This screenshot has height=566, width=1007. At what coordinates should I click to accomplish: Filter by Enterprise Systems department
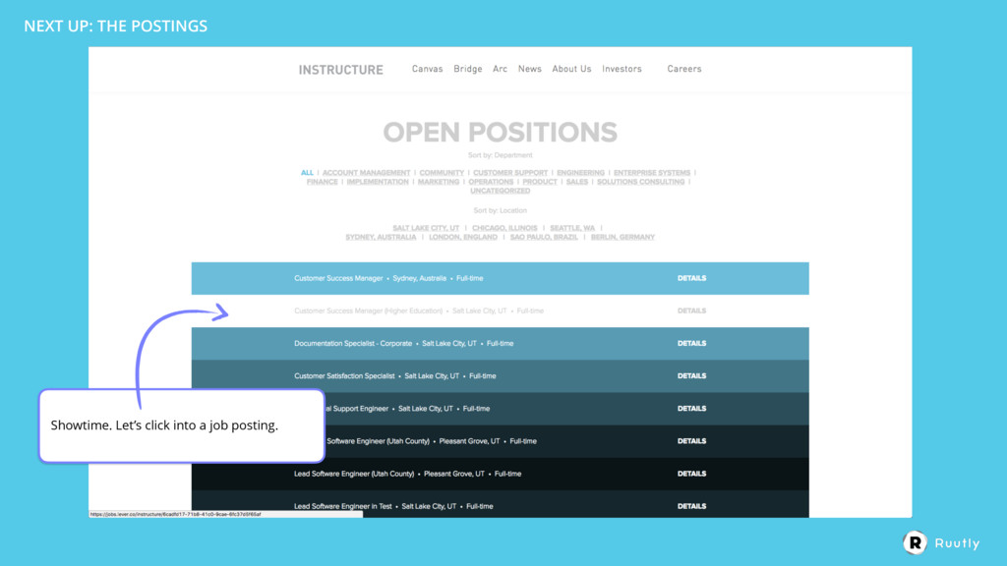[652, 173]
